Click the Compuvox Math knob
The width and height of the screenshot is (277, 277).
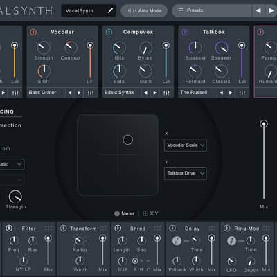click(145, 71)
